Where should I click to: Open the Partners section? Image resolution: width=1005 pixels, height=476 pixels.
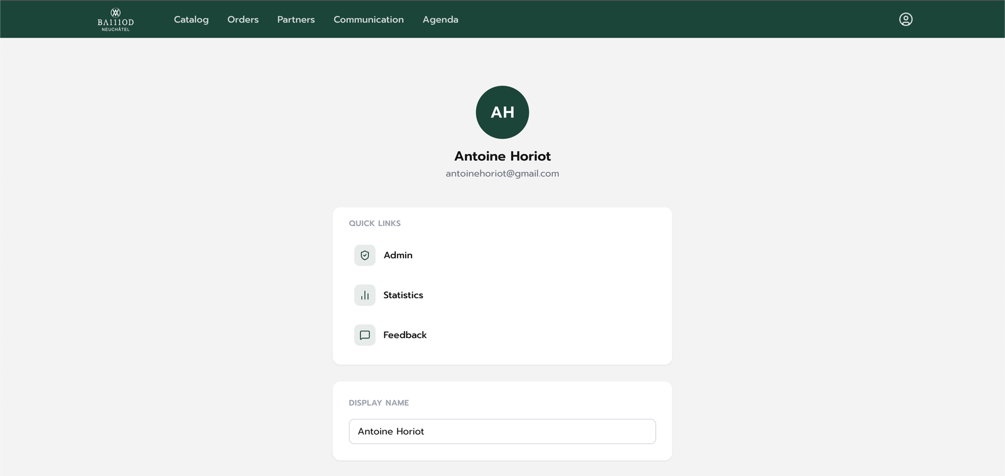[296, 19]
